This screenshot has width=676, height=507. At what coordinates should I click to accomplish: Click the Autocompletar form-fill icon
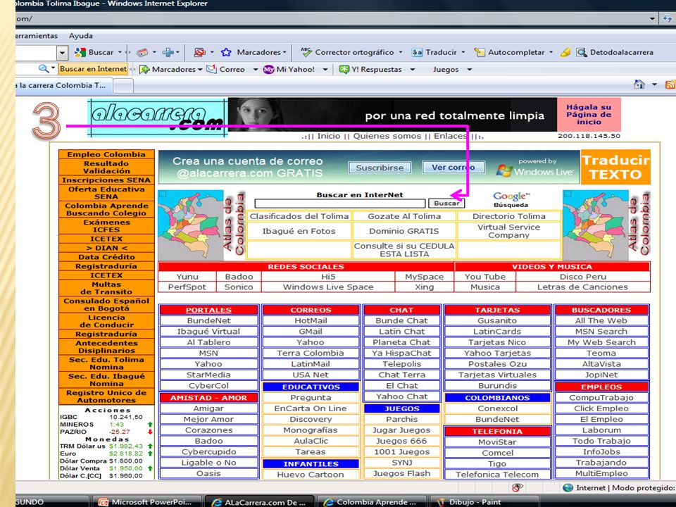[x=480, y=52]
